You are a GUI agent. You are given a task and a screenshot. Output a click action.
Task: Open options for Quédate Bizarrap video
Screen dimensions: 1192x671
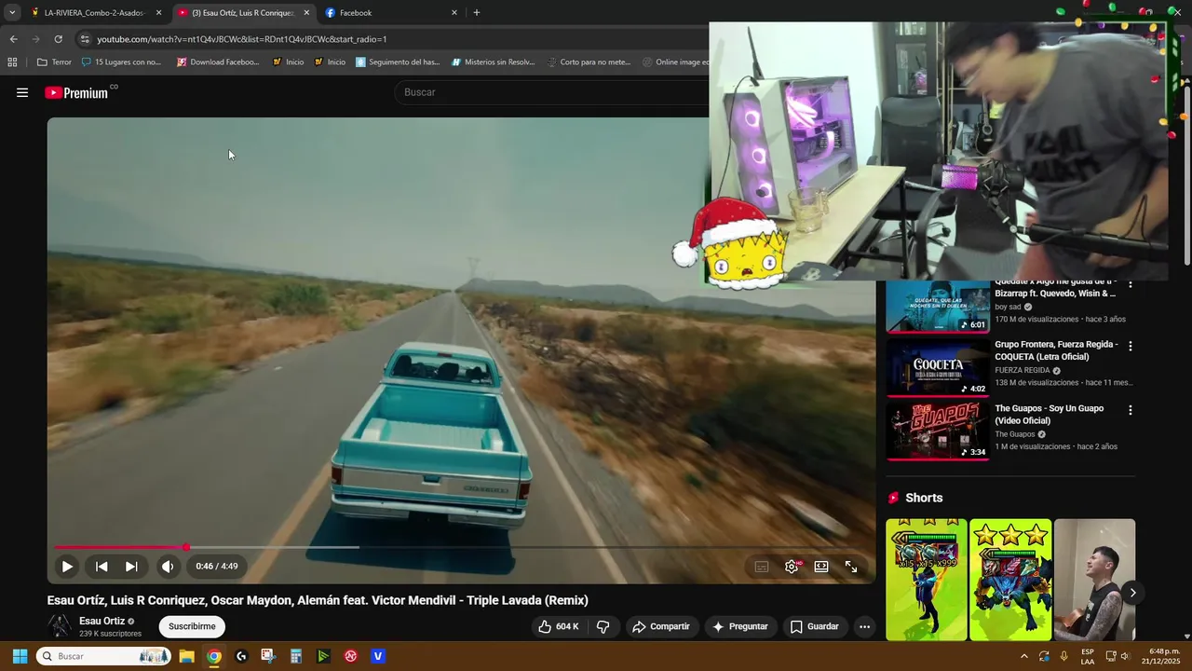tap(1131, 283)
